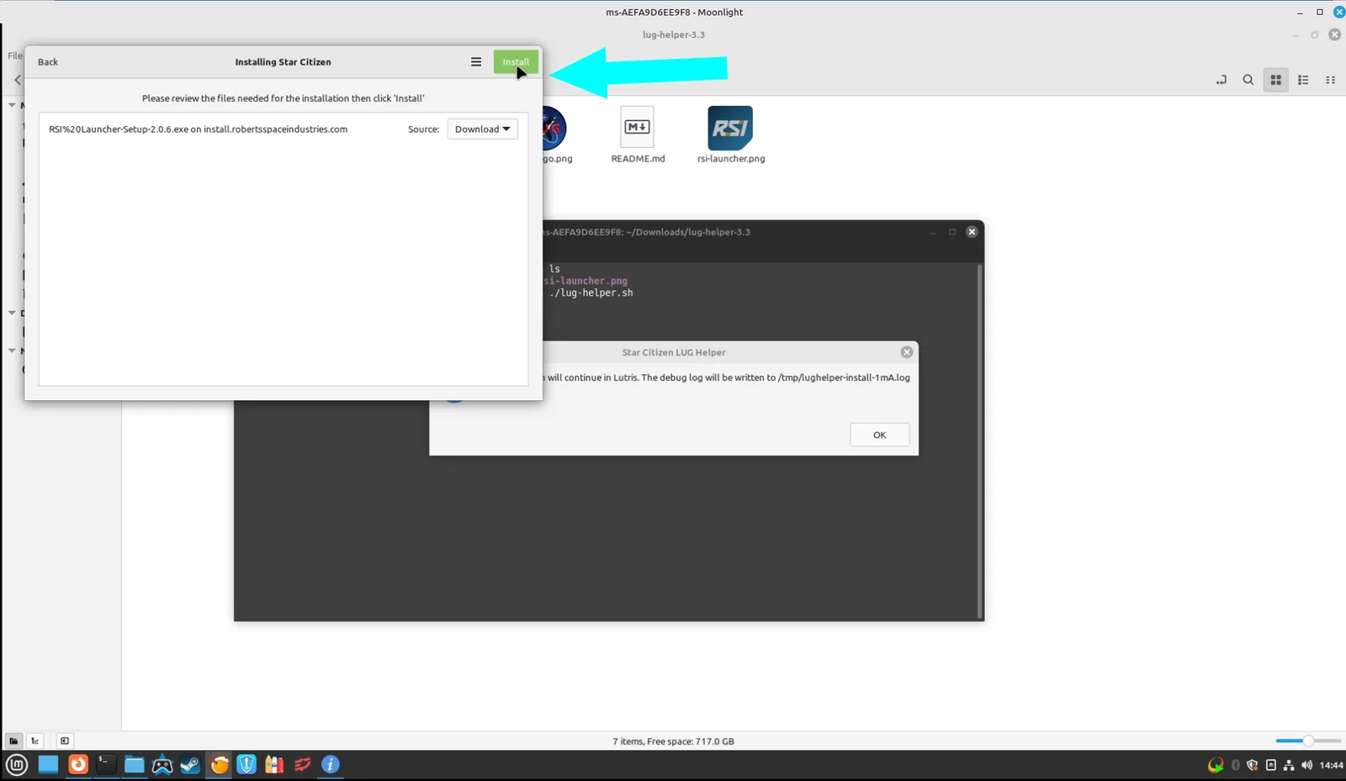This screenshot has height=781, width=1346.
Task: Open the Source Download dropdown
Action: pos(483,129)
